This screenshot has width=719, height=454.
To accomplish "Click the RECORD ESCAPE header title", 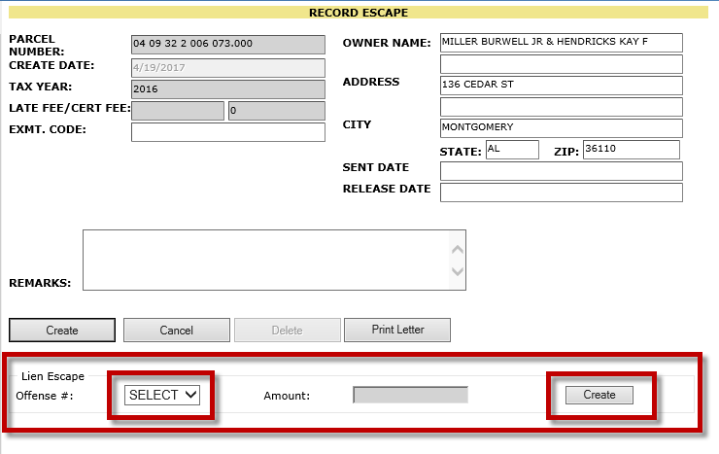I will click(x=359, y=13).
